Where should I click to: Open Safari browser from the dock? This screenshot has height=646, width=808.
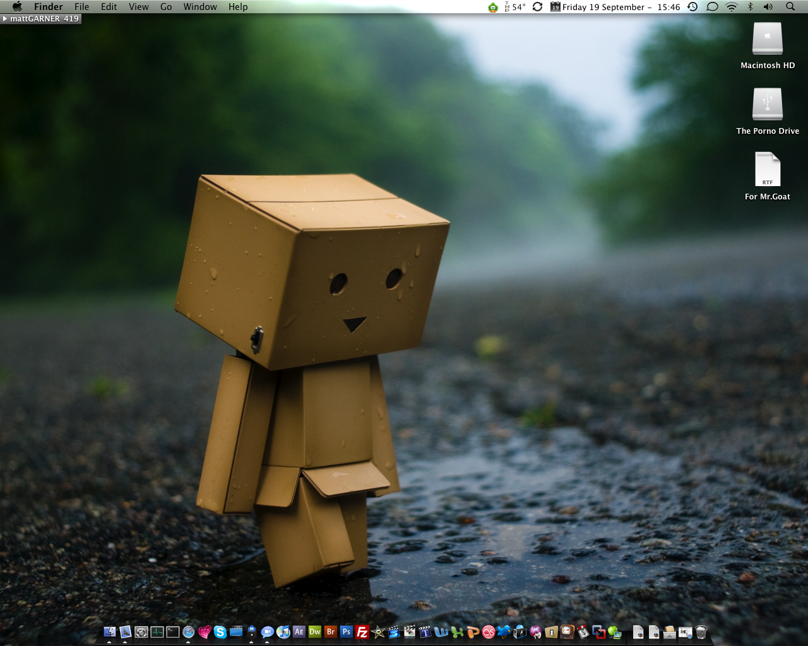[188, 631]
